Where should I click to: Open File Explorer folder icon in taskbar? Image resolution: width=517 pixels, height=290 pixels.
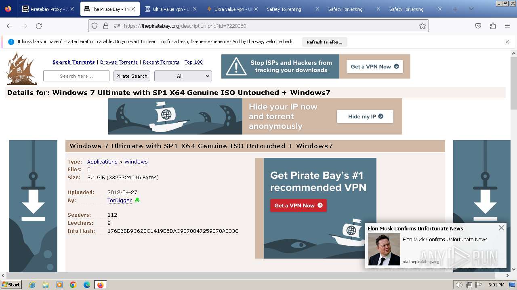[46, 285]
